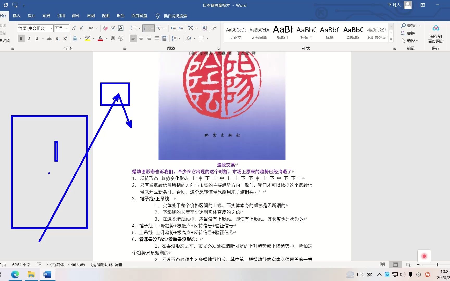Justify paragraph text
Screen dimensions: 450x281
click(x=157, y=38)
